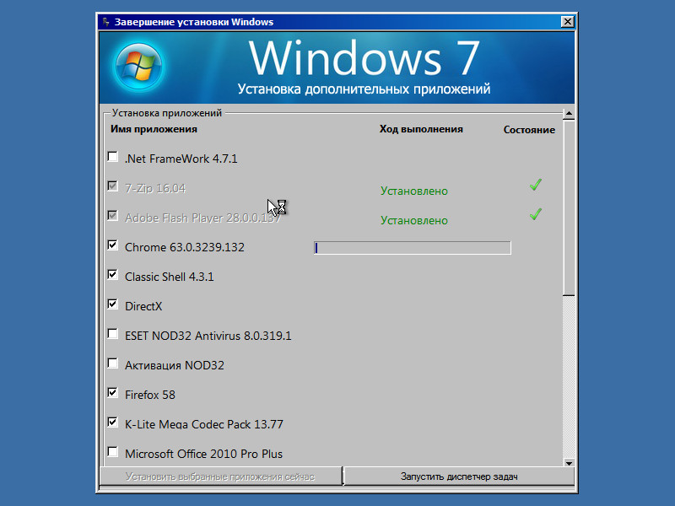This screenshot has height=506, width=675.
Task: Click the 7-Zip 16.04 label
Action: click(x=155, y=188)
